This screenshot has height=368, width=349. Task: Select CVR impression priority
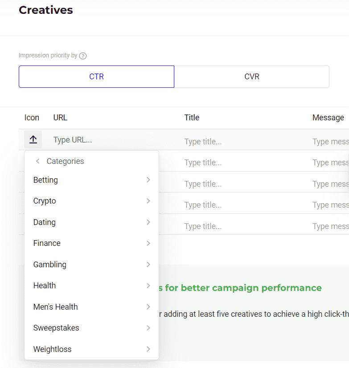coord(252,77)
